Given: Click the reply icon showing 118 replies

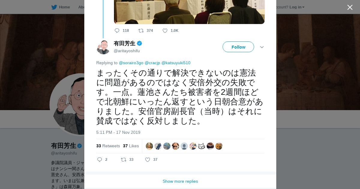Looking at the screenshot, I should click(x=117, y=31).
